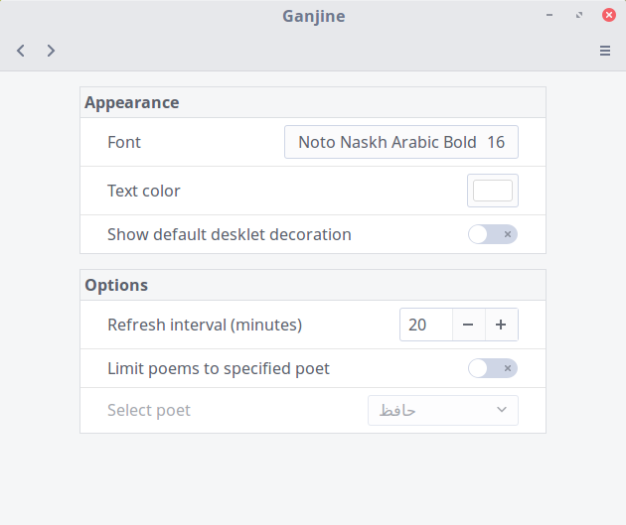Close the Ganjine window

(x=608, y=16)
